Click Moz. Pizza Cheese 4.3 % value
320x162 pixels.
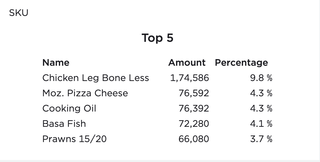(261, 93)
